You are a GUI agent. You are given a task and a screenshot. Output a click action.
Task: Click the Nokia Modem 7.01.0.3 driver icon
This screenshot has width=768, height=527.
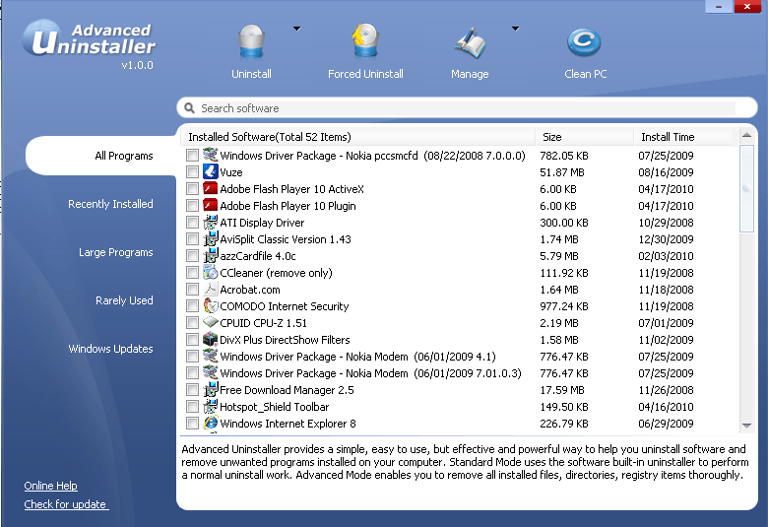click(x=211, y=372)
